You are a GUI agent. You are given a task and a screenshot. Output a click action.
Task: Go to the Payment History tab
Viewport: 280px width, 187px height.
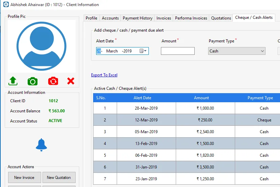tap(138, 18)
